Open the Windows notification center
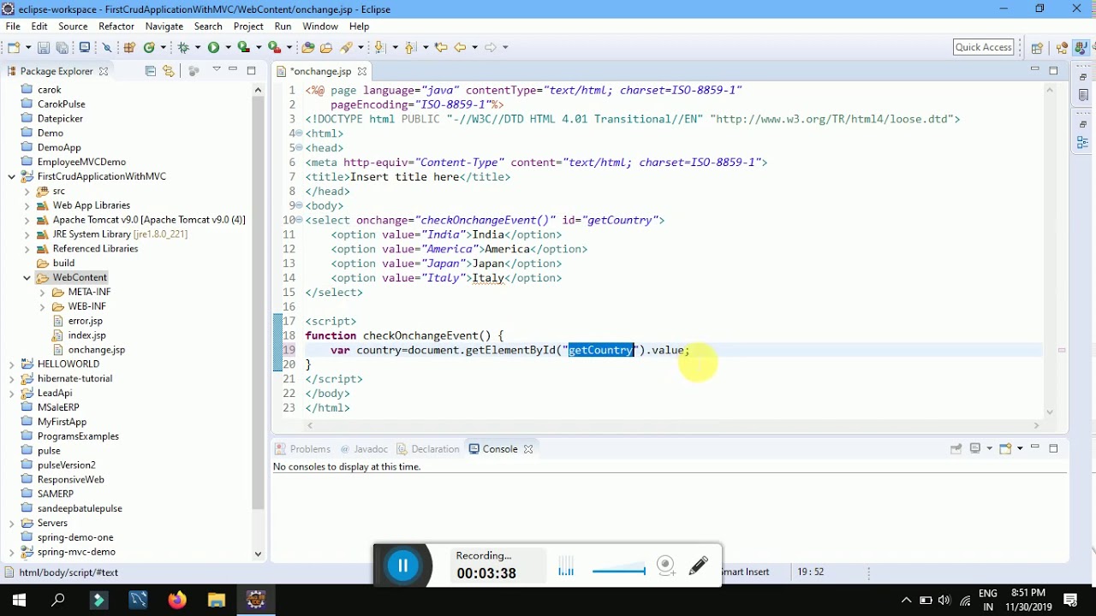 coord(1070,600)
